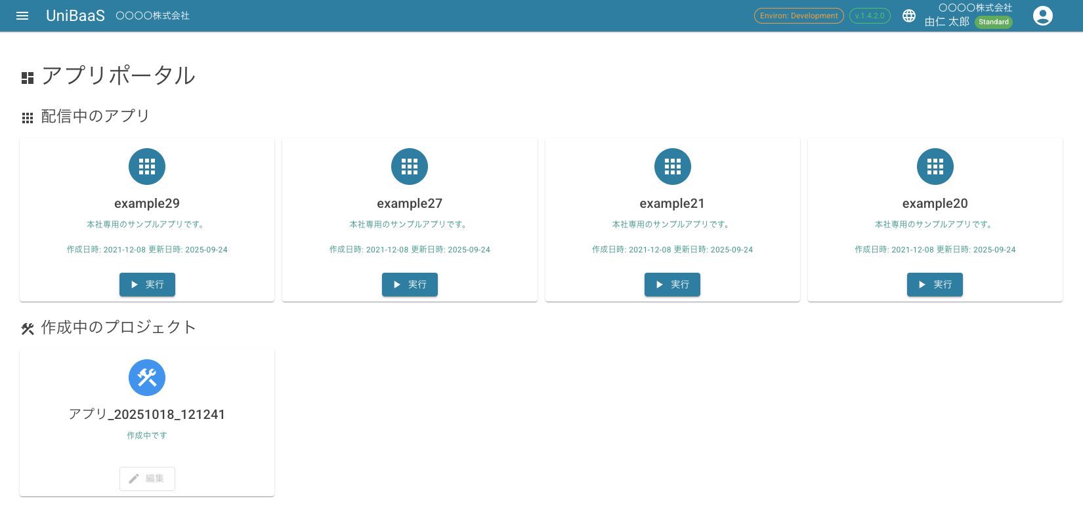Select the example29 app title
The width and height of the screenshot is (1083, 514).
pos(147,204)
